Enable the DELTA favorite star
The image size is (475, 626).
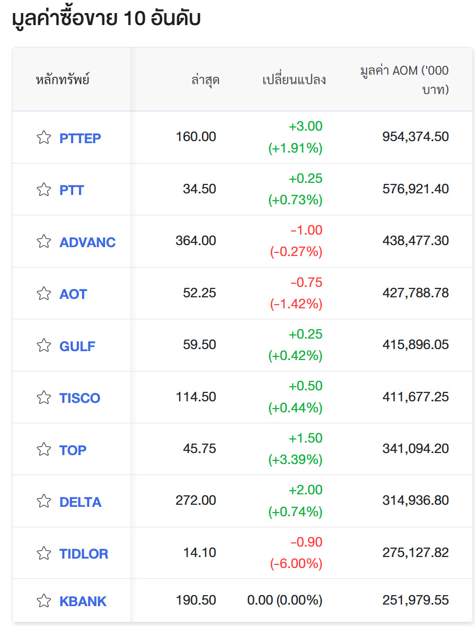pos(44,502)
